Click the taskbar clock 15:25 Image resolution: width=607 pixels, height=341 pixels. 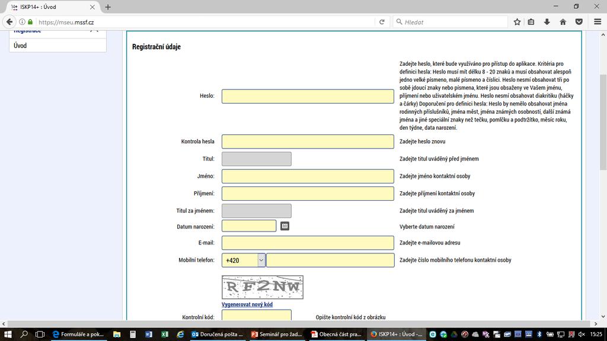[596, 334]
